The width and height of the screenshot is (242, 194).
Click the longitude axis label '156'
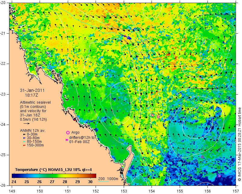[x=208, y=191]
